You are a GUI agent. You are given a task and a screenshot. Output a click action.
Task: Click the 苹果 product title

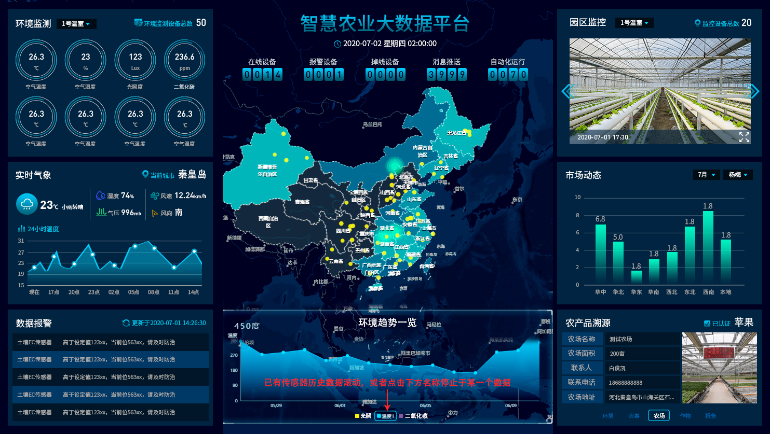pos(744,323)
